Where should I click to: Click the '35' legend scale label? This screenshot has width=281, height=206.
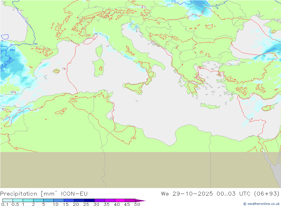tap(106, 204)
